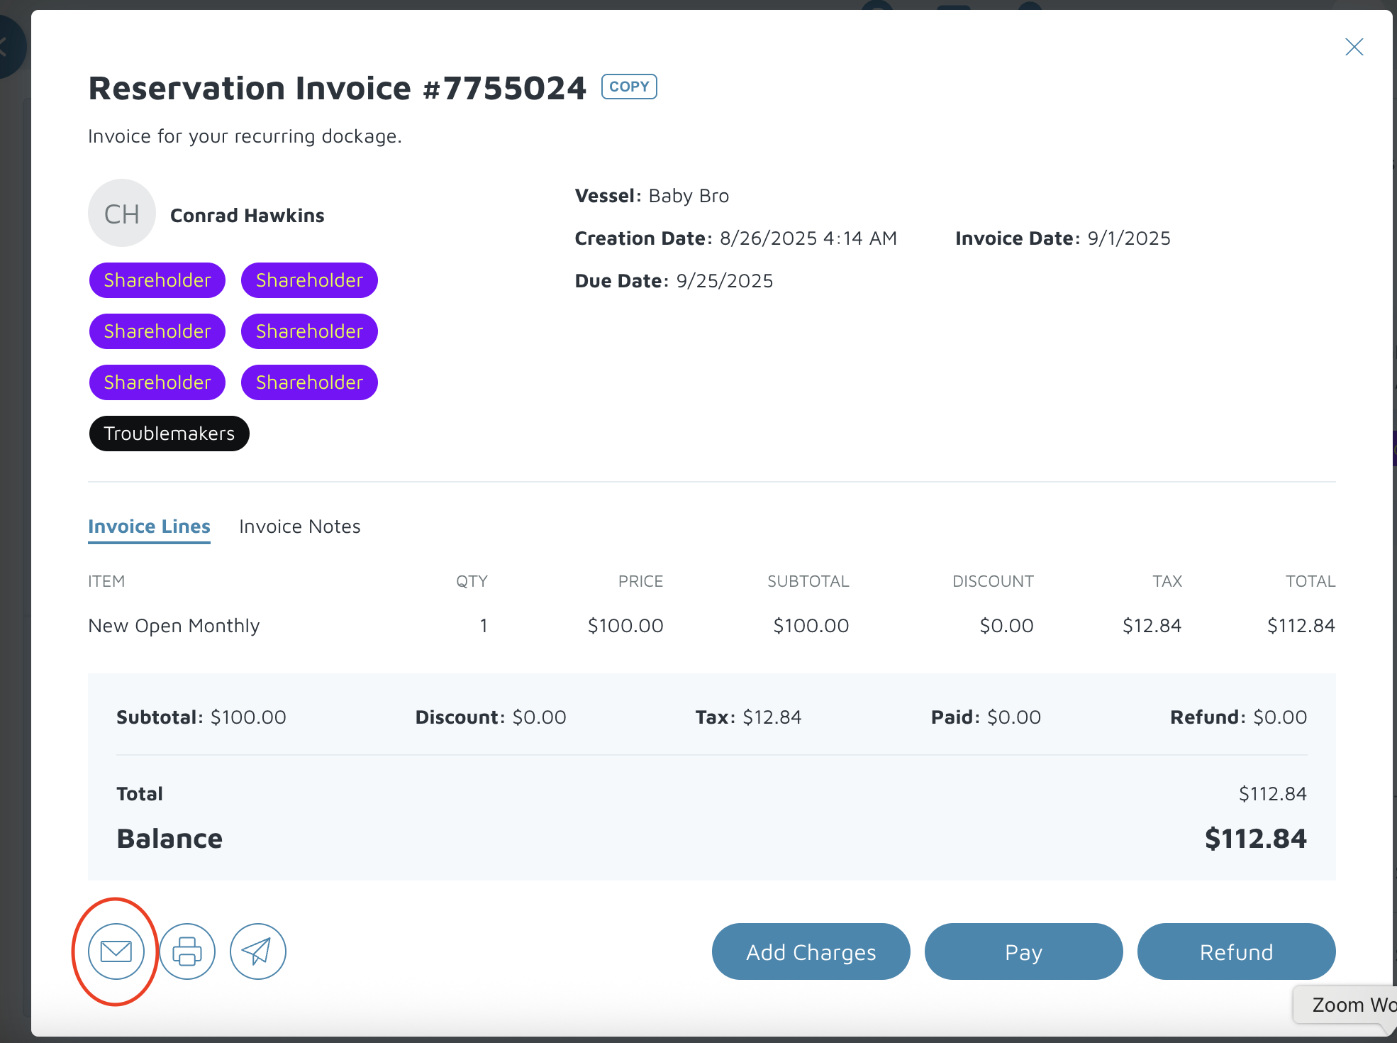Click the dark back arrow circle at left edge
This screenshot has width=1397, height=1043.
pos(9,48)
